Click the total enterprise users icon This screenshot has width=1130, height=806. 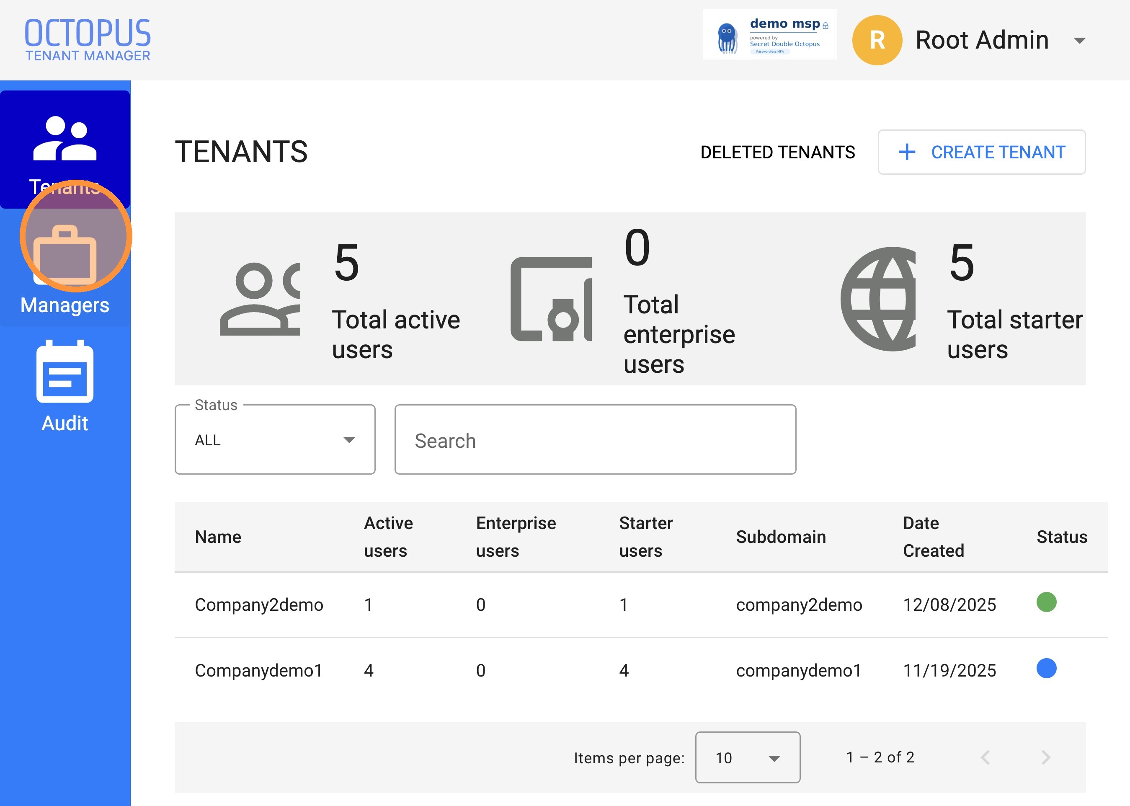coord(551,299)
